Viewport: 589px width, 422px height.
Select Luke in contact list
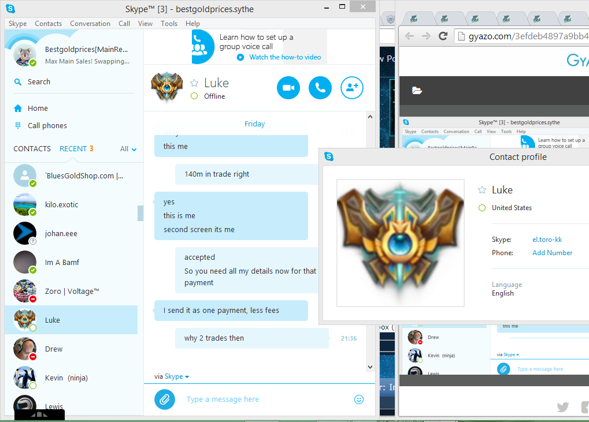click(71, 320)
